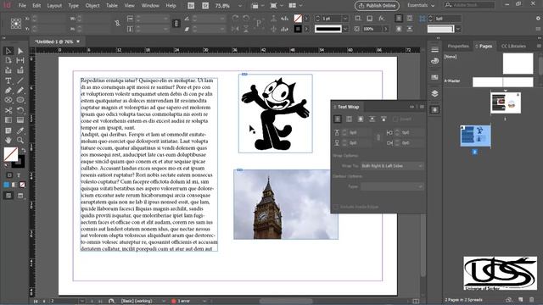Select the A-Master spread thumbnail
543x305 pixels.
503,82
